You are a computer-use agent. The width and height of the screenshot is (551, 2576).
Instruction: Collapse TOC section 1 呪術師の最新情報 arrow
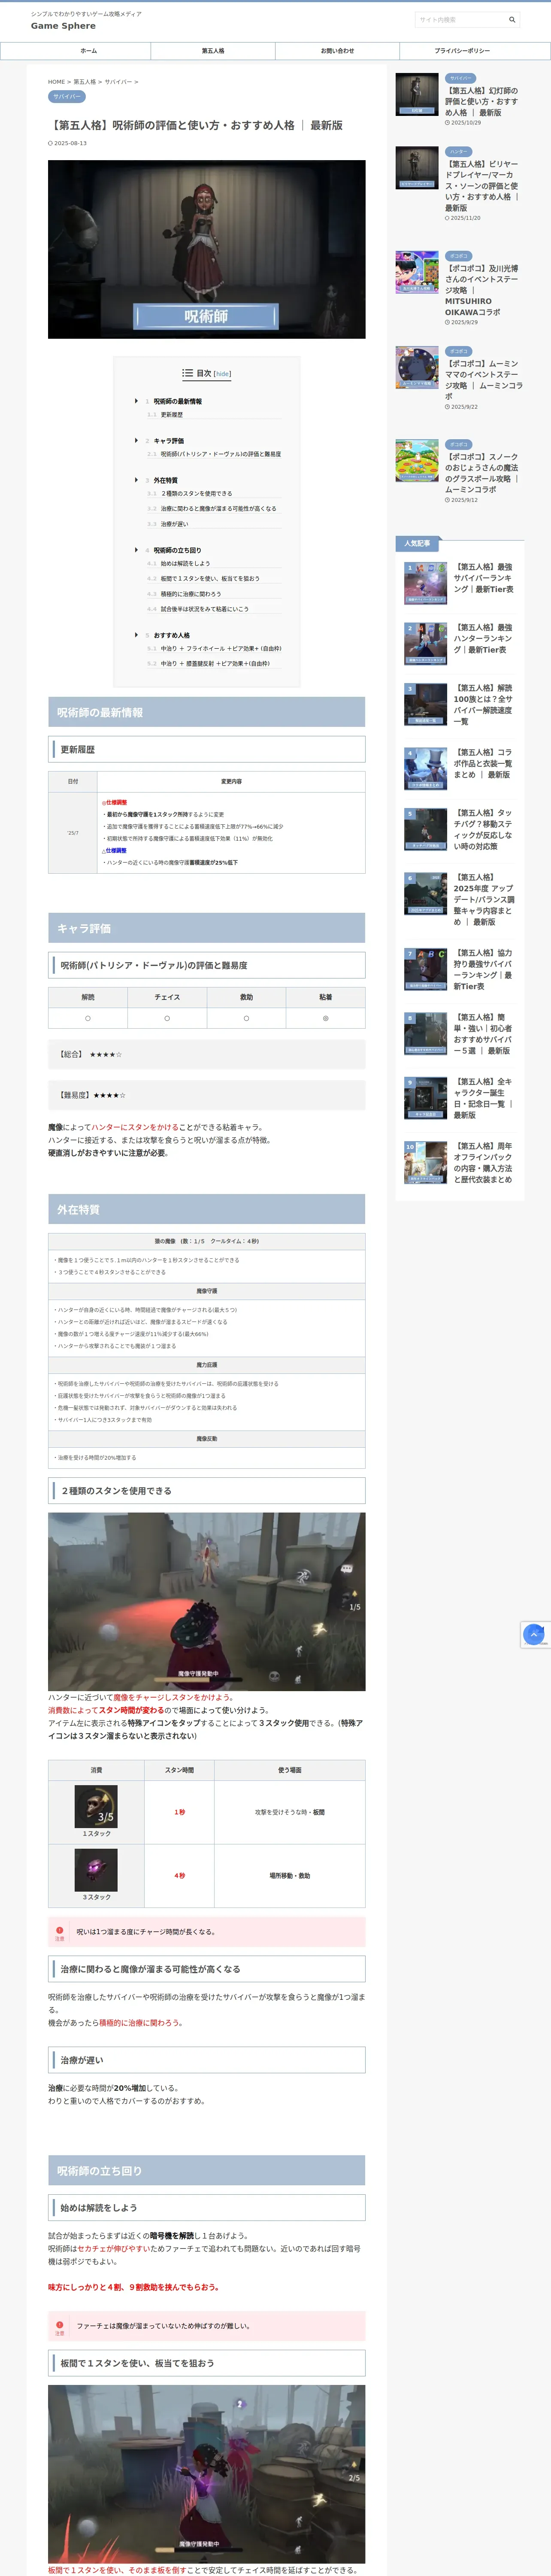coord(137,401)
